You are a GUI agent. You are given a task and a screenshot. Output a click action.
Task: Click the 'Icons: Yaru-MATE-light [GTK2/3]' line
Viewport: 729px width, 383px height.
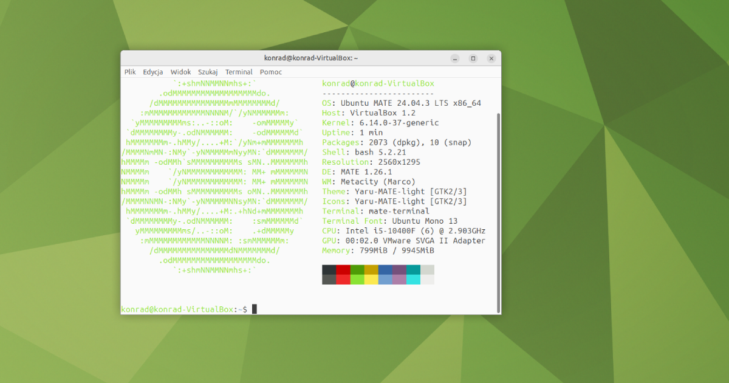[x=394, y=201]
